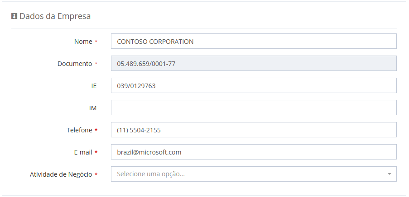
Task: Click the Atividade de Negócio label
Action: pos(61,174)
